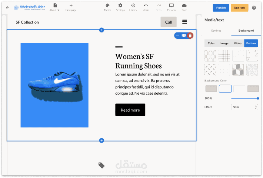Viewport: 263px width, 178px height.
Task: Open the Effect dropdown
Action: point(244,107)
